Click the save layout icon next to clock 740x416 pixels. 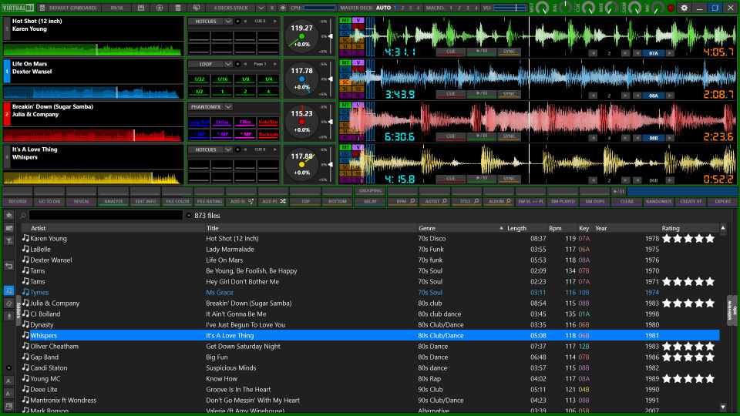click(141, 8)
